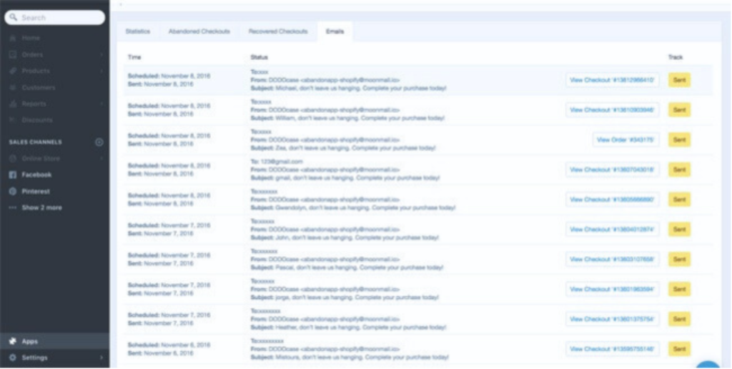Click the Apps puzzle icon

point(13,341)
